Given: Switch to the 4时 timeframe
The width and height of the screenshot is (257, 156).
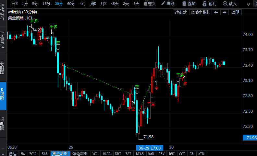Looking at the screenshot, I should pyautogui.click(x=82, y=4).
